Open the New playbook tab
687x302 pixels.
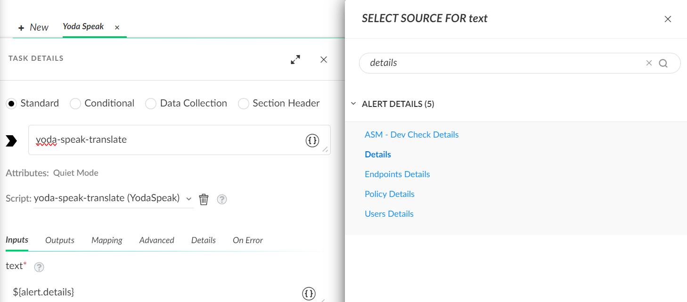(33, 27)
